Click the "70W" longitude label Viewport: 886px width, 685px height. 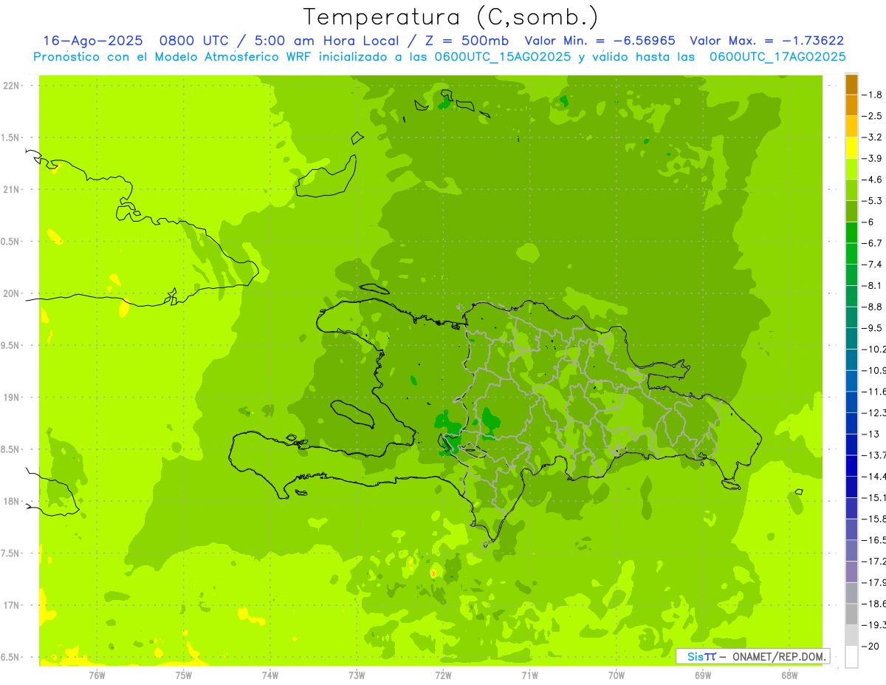tap(617, 675)
